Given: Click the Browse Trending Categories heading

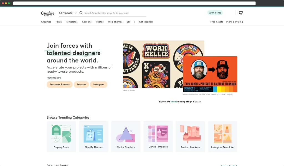Looking at the screenshot, I should coord(68,118).
